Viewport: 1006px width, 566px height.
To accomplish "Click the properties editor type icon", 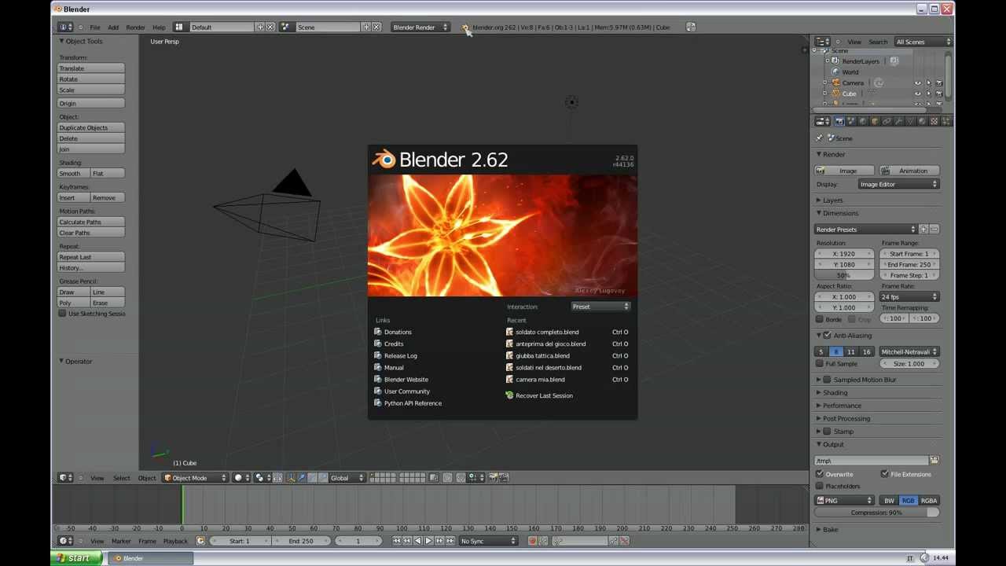I will [x=823, y=121].
